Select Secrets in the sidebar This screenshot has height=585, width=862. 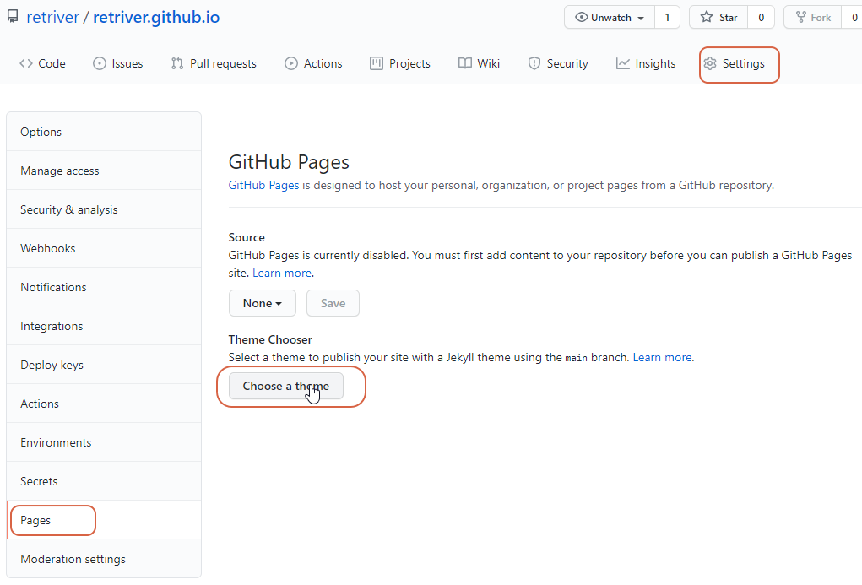pos(104,482)
